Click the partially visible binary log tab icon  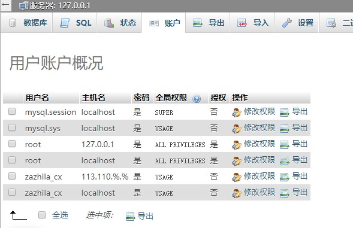331,23
